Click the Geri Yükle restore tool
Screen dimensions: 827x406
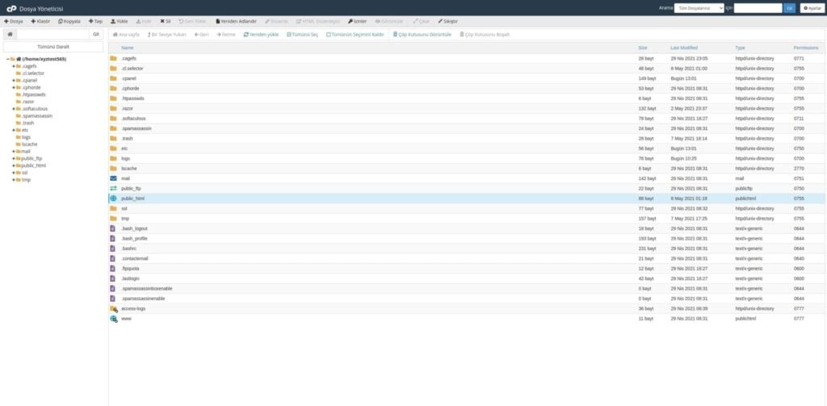coord(192,22)
